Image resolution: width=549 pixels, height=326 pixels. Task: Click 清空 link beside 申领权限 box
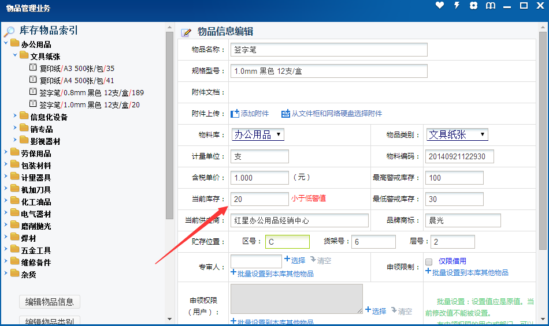pos(405,312)
